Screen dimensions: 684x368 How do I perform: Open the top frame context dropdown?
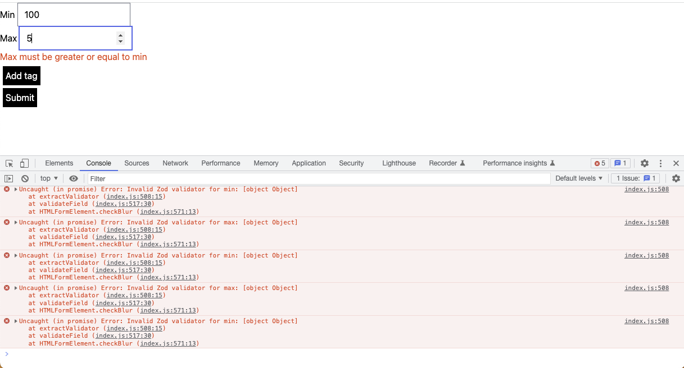[x=48, y=178]
